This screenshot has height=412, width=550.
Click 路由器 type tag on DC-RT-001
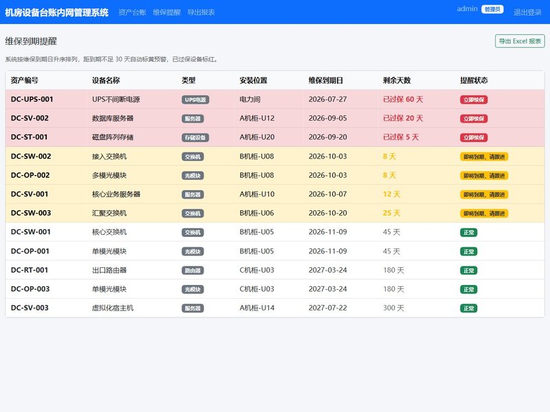point(192,271)
